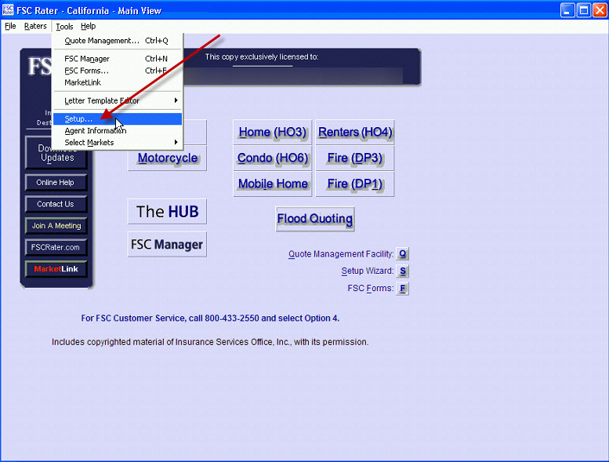
Task: Open Flood Quoting
Action: tap(315, 219)
